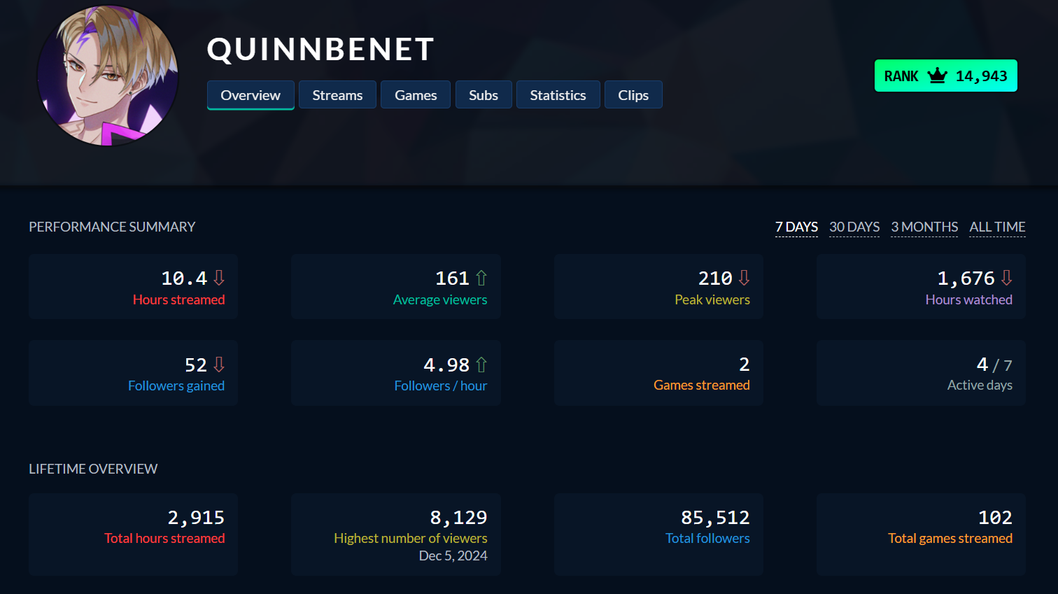Click the crown icon in rank badge
Image resolution: width=1058 pixels, height=594 pixels.
pyautogui.click(x=937, y=76)
